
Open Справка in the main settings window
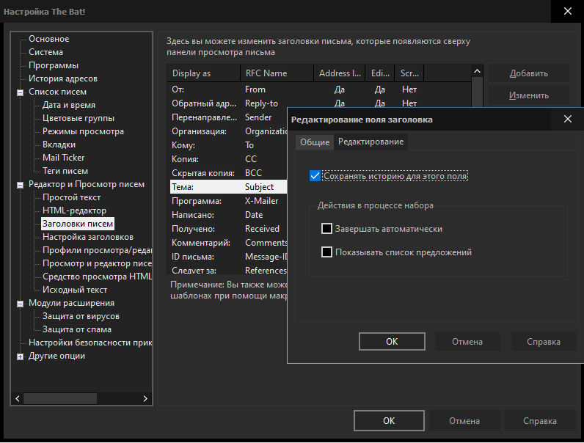(540, 421)
